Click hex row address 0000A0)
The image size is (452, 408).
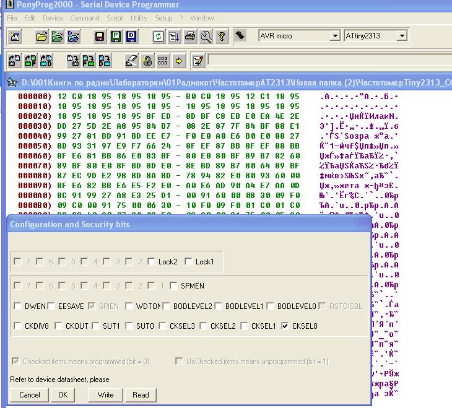click(x=35, y=196)
